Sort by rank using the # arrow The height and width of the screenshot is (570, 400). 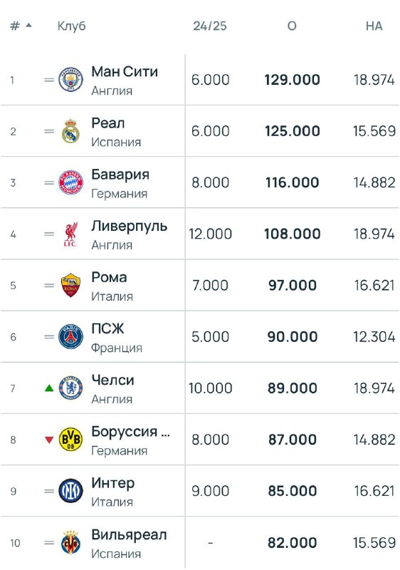[x=21, y=26]
